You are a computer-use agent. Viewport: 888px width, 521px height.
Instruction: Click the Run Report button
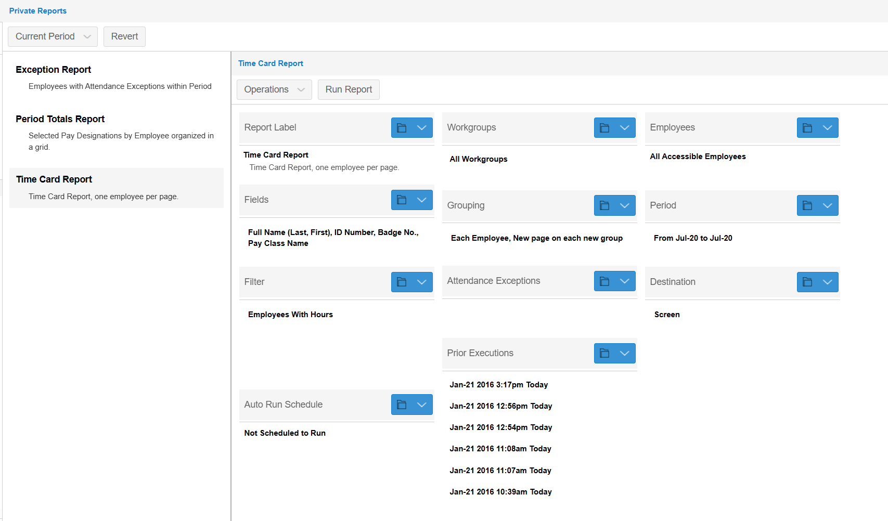(349, 90)
